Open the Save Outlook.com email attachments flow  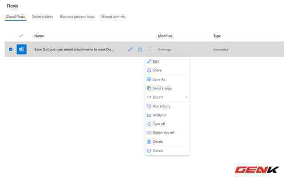(x=74, y=49)
